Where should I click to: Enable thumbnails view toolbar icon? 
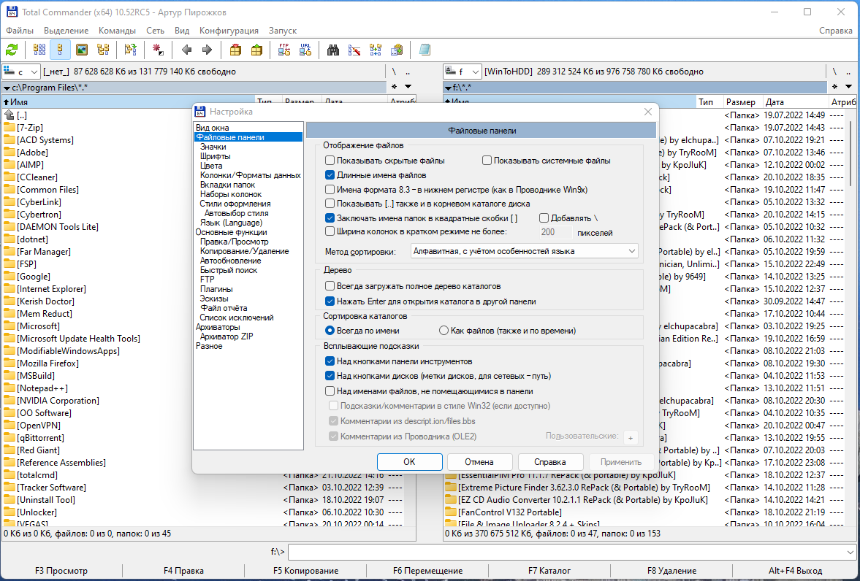point(82,50)
